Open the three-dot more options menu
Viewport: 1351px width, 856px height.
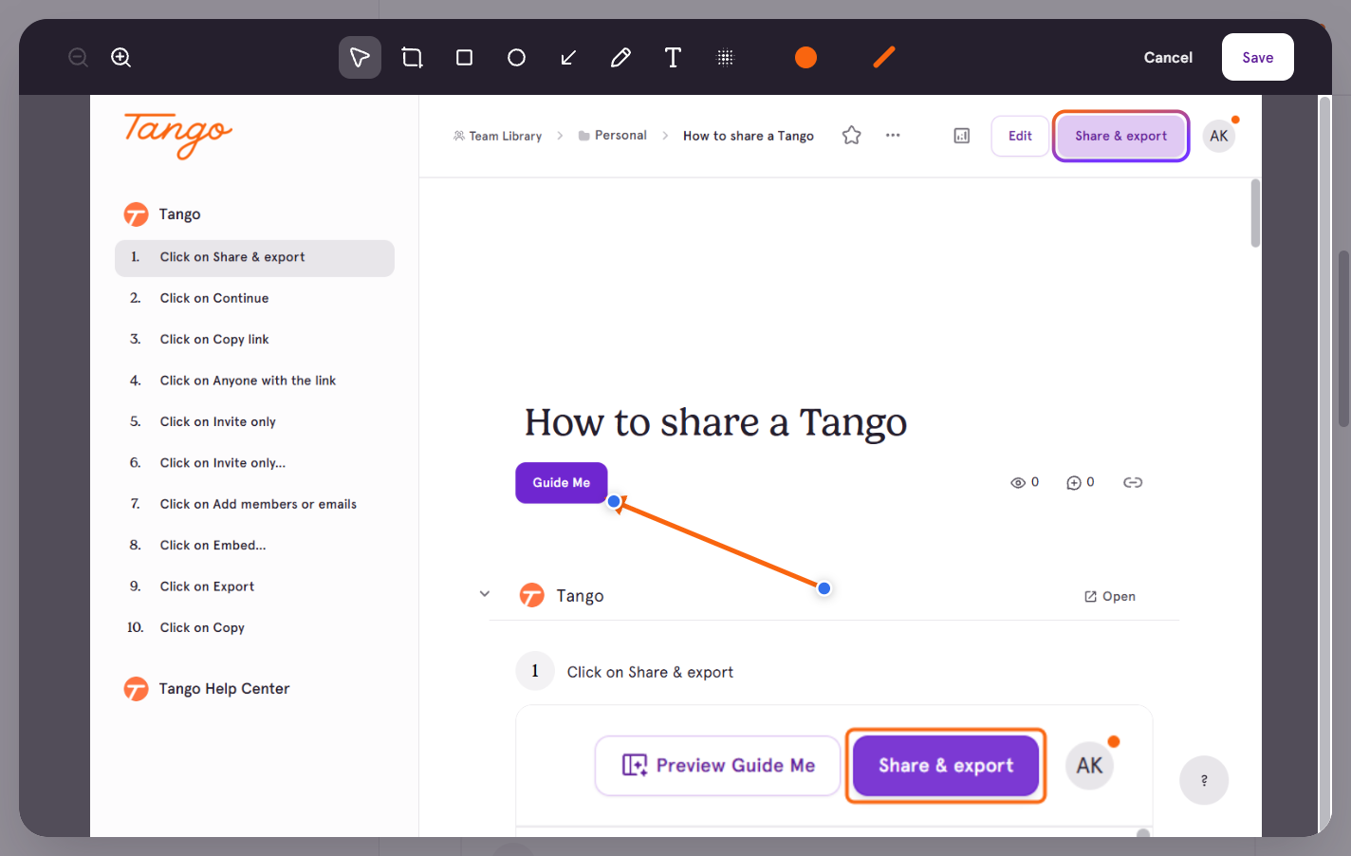tap(893, 136)
